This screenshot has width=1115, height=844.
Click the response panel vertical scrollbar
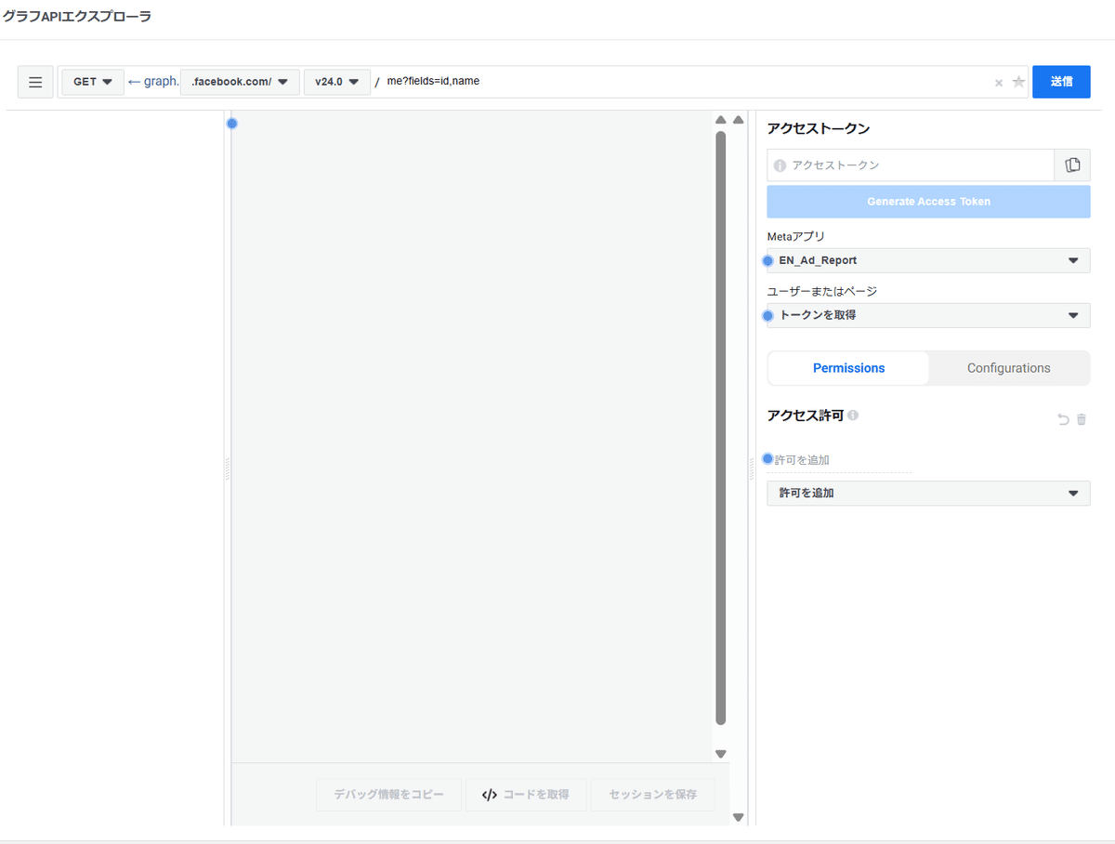720,428
